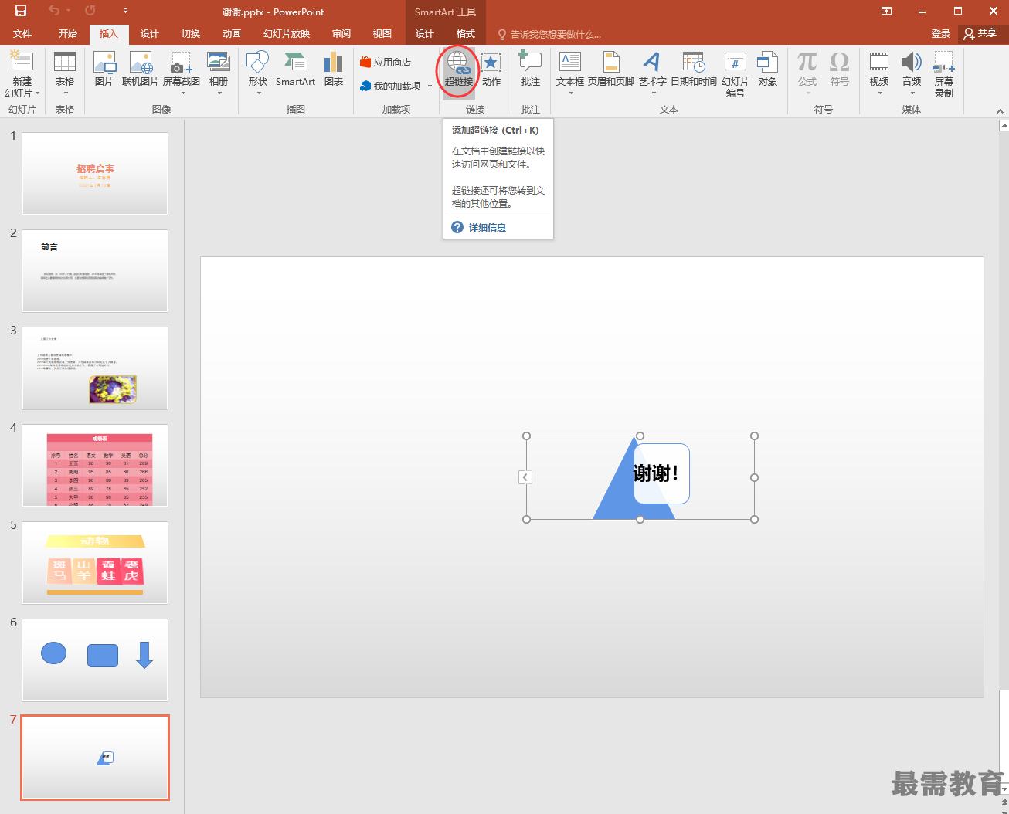Click the 公式 equation icon

coord(807,62)
